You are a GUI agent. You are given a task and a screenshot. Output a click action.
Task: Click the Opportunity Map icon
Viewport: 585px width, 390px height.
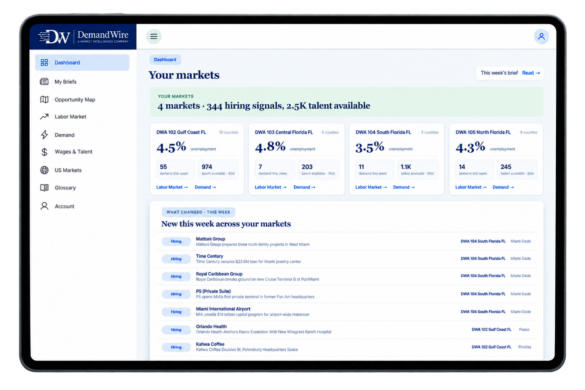[x=45, y=99]
